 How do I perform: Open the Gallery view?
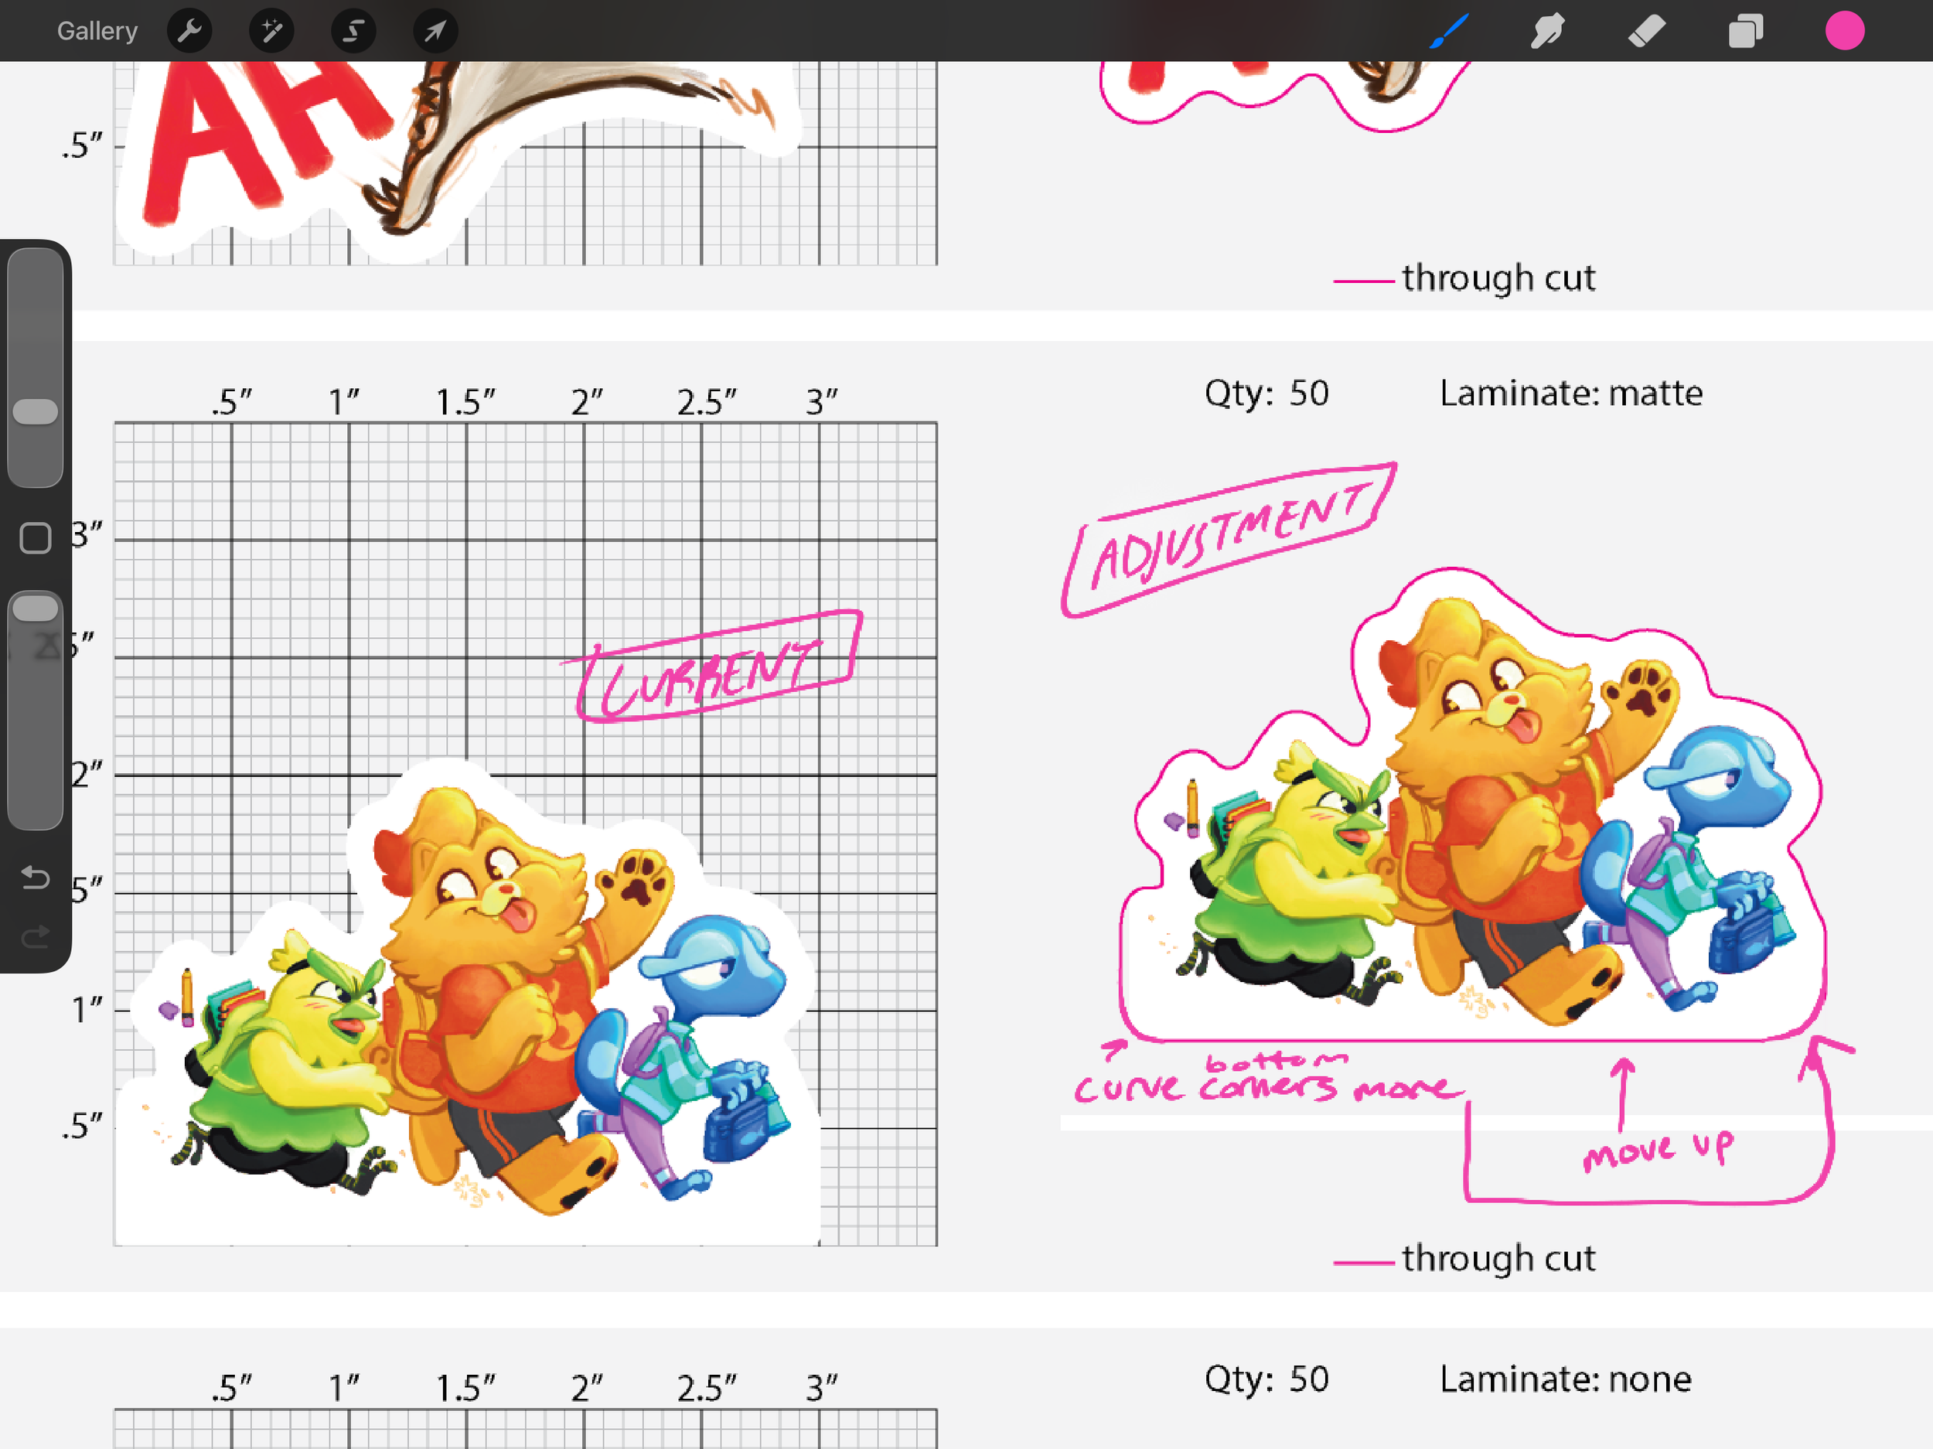coord(97,31)
